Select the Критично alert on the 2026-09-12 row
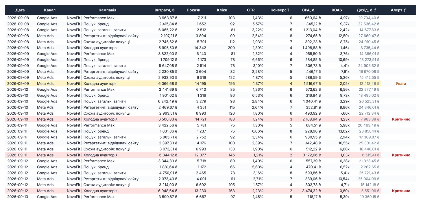Screen dimensions: 421x205 click(401, 191)
